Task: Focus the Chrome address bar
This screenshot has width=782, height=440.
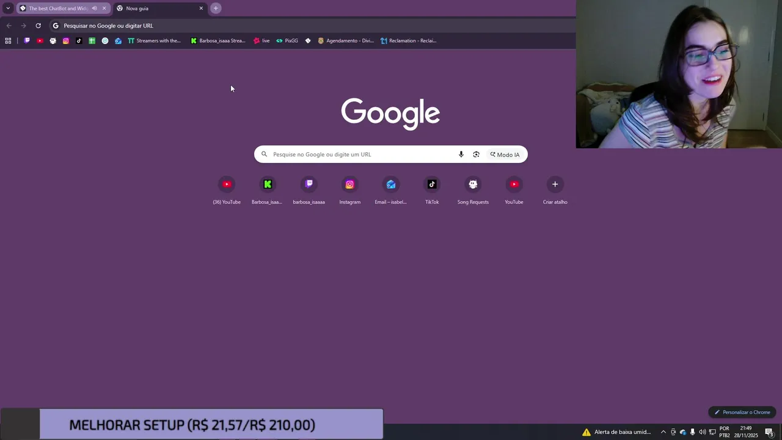Action: click(312, 26)
